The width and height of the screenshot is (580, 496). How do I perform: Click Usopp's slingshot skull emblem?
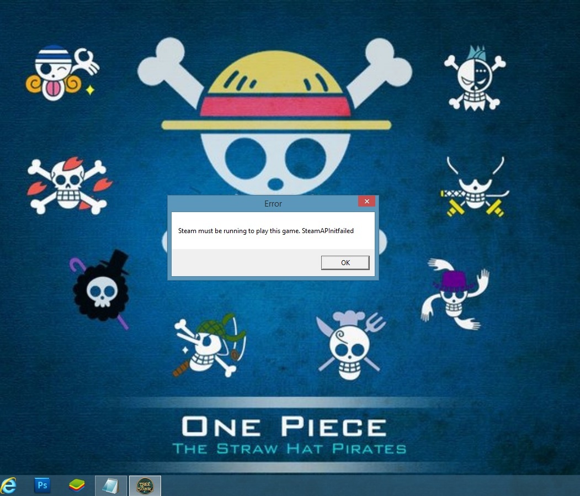pos(208,345)
